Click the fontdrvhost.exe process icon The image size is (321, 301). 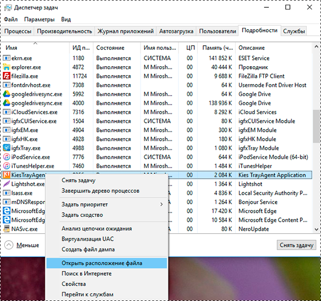pyautogui.click(x=6, y=85)
